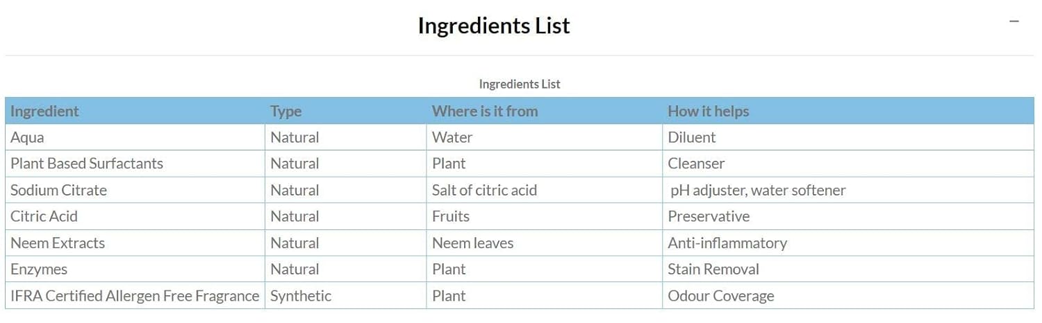Click the pH adjuster, water softener cell
This screenshot has height=323, width=1042.
[x=758, y=190]
